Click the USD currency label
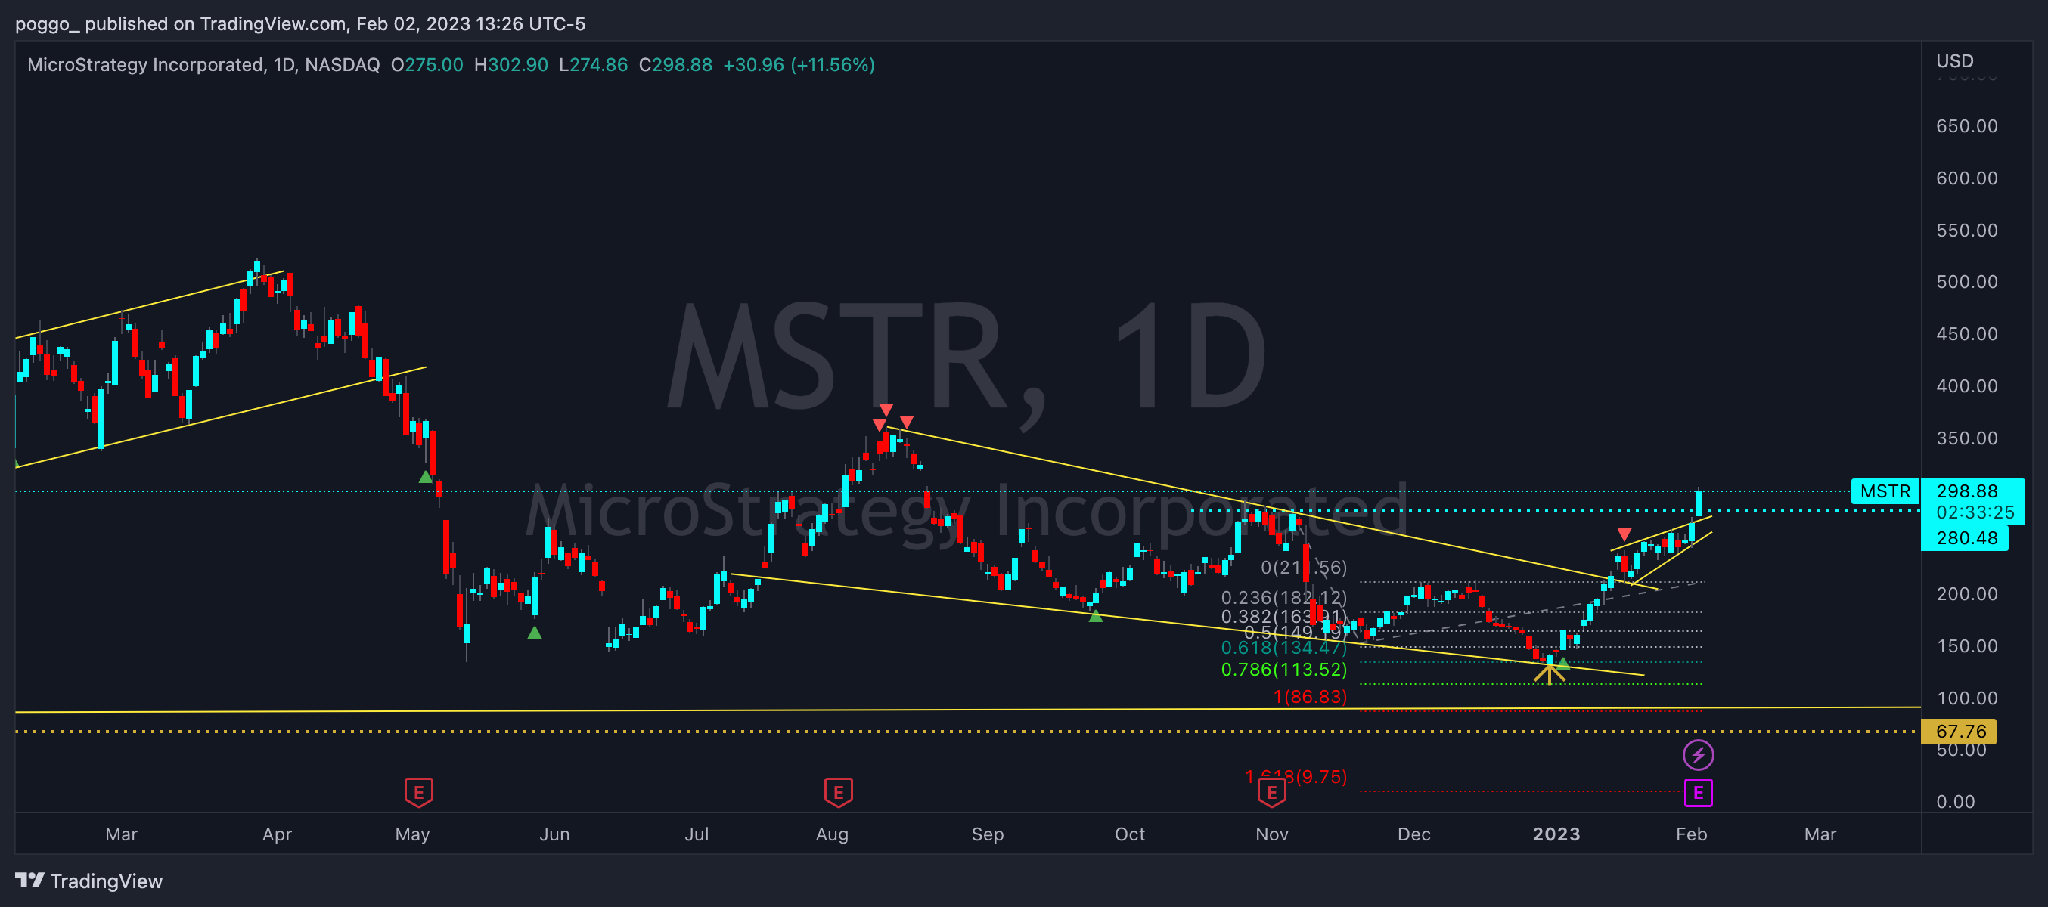The width and height of the screenshot is (2048, 907). (x=1954, y=61)
